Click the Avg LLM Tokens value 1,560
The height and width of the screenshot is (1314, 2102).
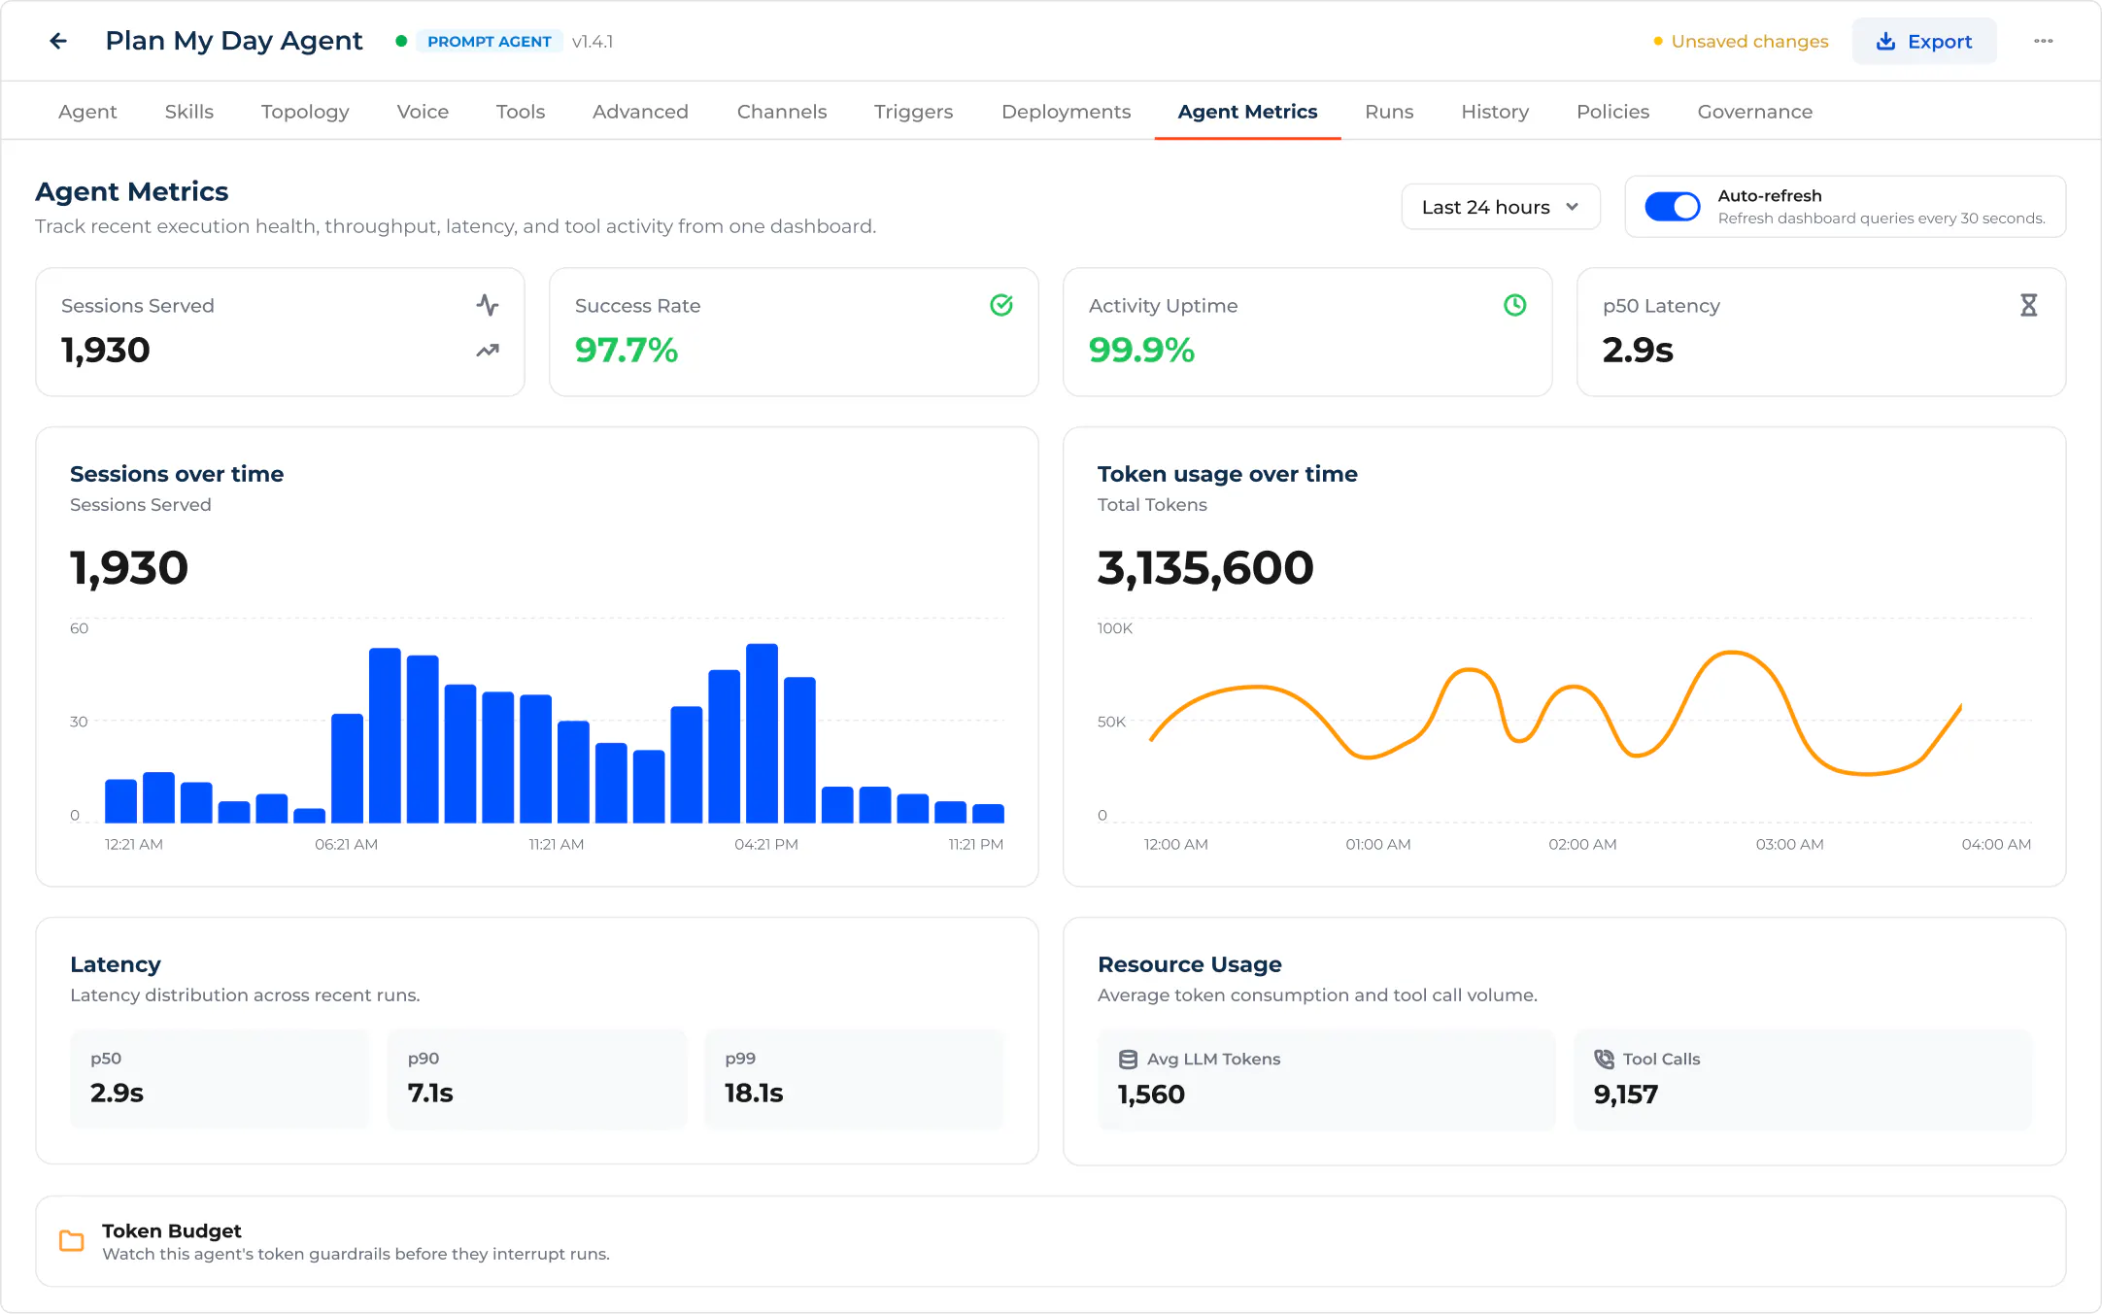[x=1151, y=1095]
